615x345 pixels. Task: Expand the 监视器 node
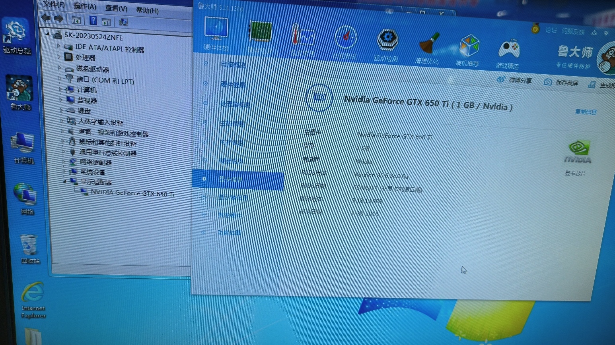point(61,99)
